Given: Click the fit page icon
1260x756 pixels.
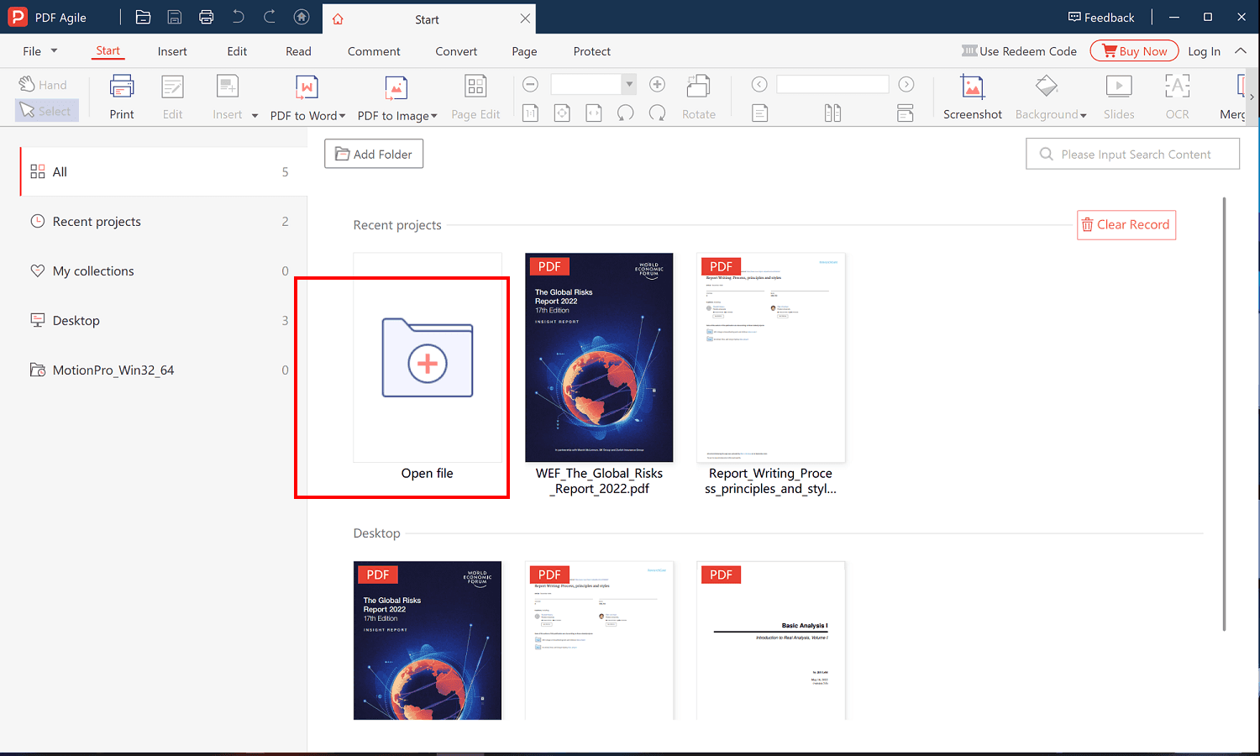Looking at the screenshot, I should (562, 113).
